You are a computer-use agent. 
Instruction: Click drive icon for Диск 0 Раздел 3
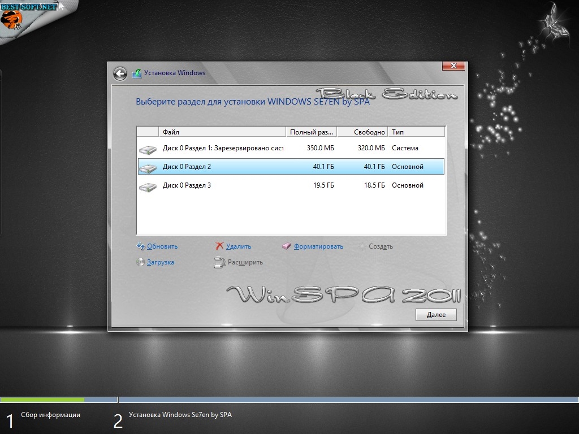[x=148, y=186]
